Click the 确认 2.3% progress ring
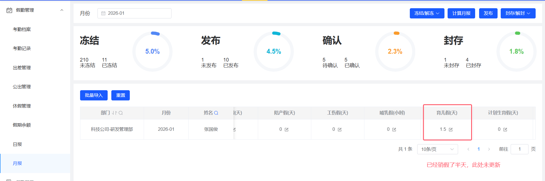Image resolution: width=545 pixels, height=181 pixels. (x=395, y=51)
